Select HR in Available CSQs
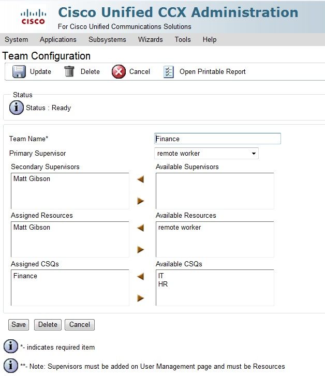 tap(163, 284)
